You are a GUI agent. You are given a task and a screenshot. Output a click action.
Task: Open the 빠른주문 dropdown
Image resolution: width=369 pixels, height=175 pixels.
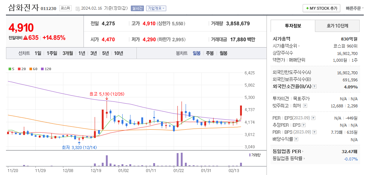[x=354, y=8]
